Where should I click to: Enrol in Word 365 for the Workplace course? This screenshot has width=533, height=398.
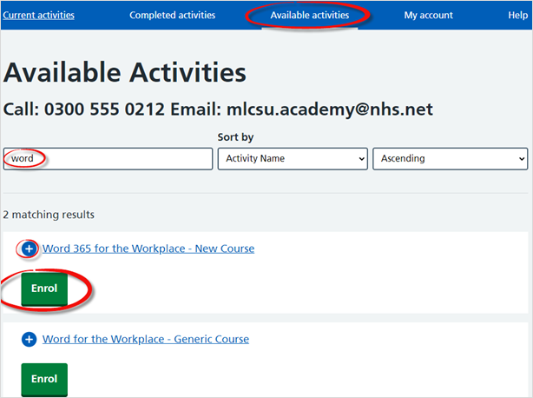[44, 289]
